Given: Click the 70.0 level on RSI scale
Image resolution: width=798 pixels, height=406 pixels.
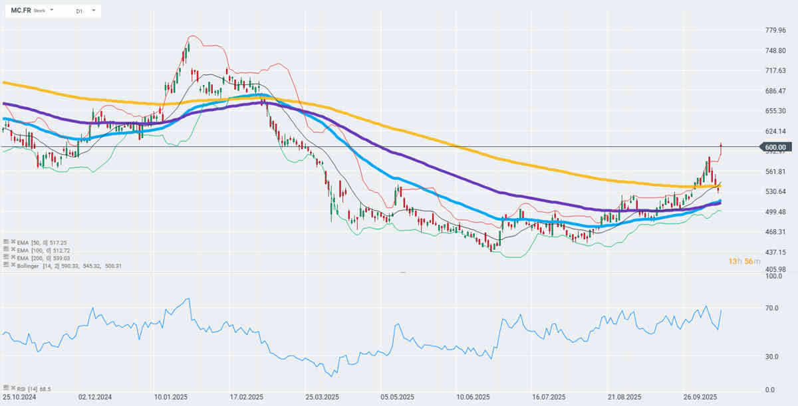Looking at the screenshot, I should coord(773,308).
